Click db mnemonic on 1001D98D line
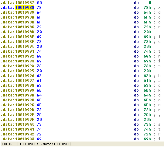 click(x=136, y=32)
